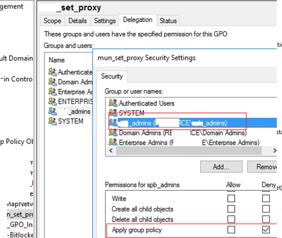Click the horizontal scrollbar thumb in names list

click(189, 150)
